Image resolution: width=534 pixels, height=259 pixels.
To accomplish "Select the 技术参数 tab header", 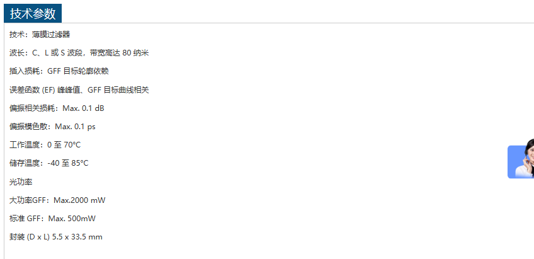I will [33, 13].
